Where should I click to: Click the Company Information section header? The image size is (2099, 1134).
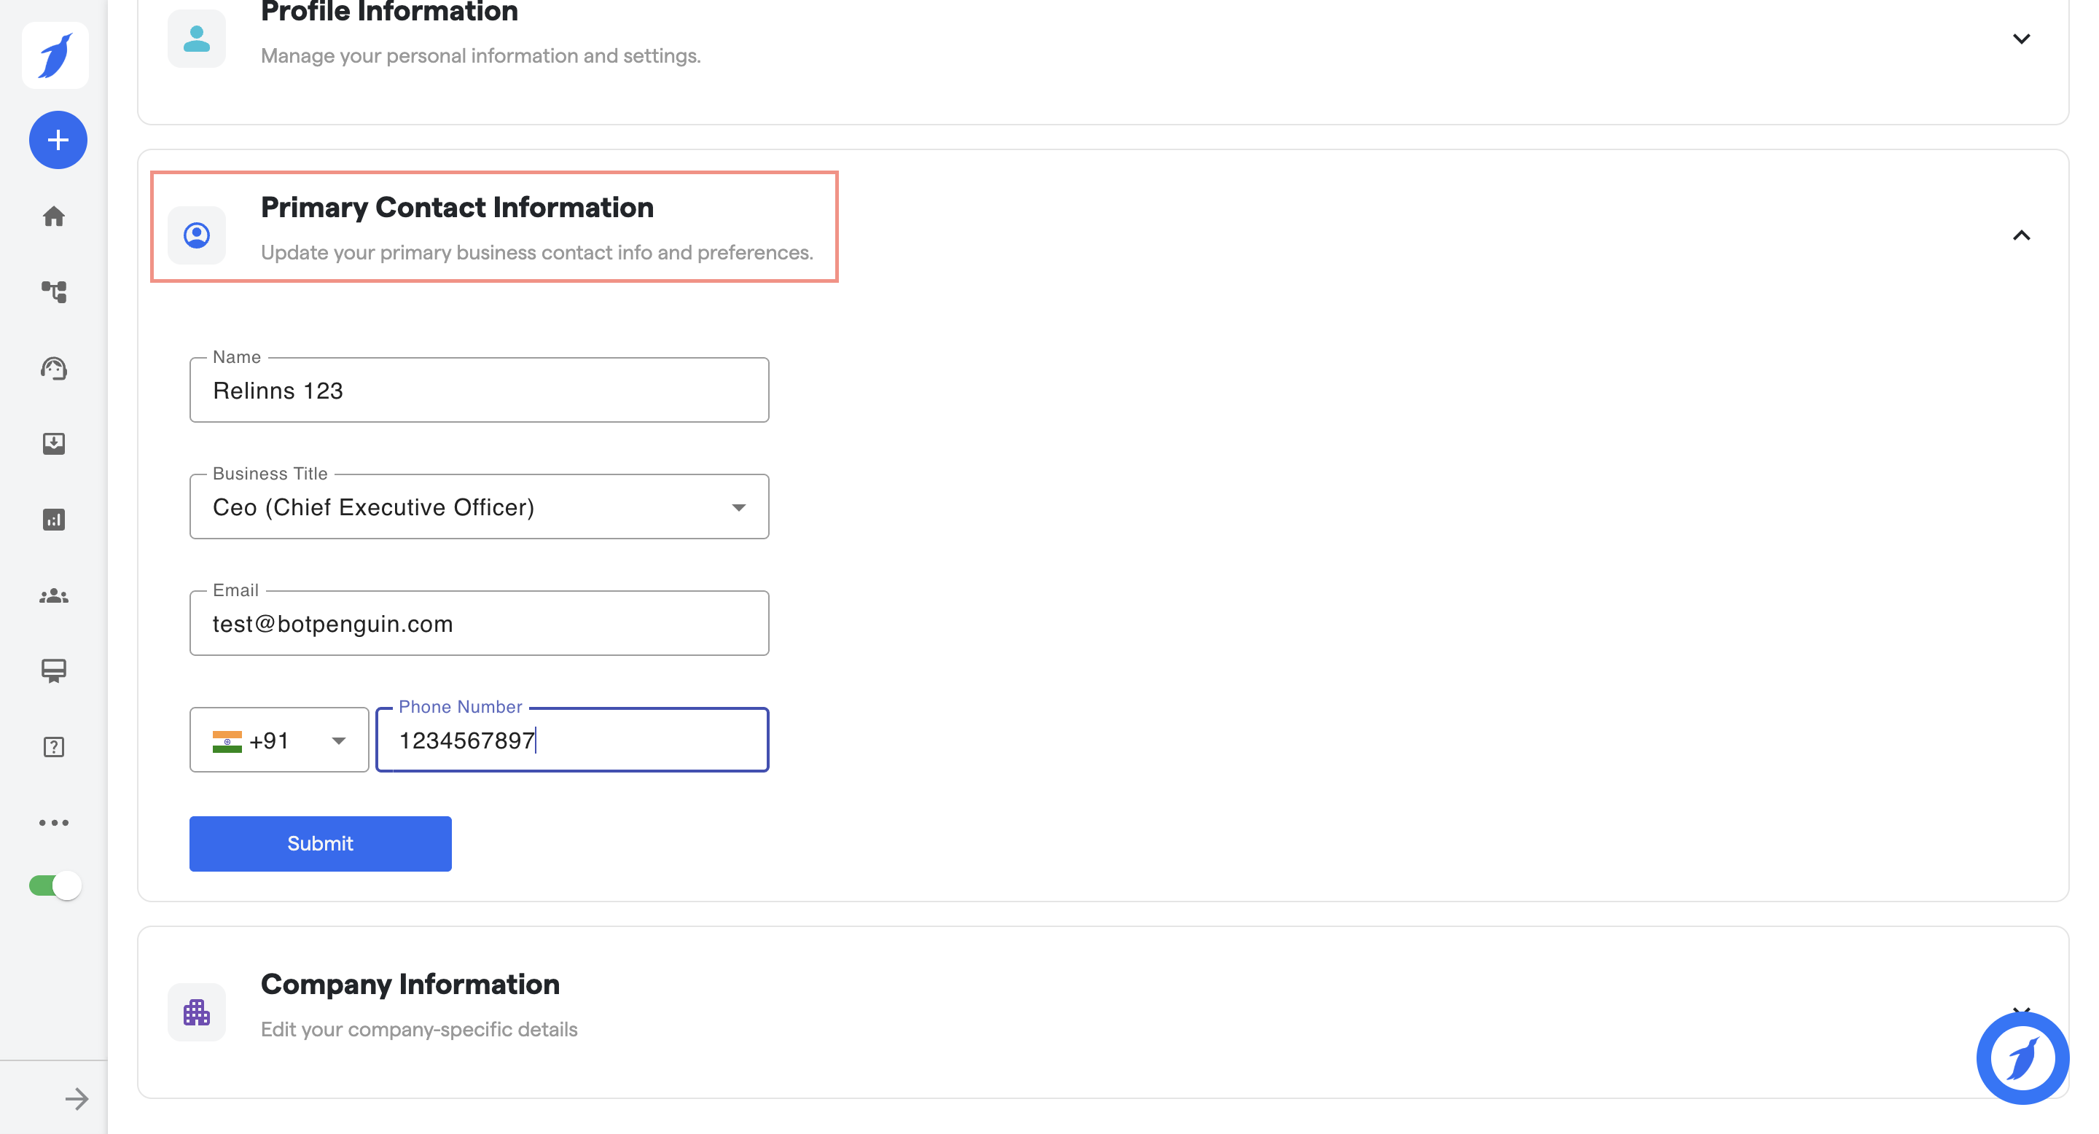410,984
